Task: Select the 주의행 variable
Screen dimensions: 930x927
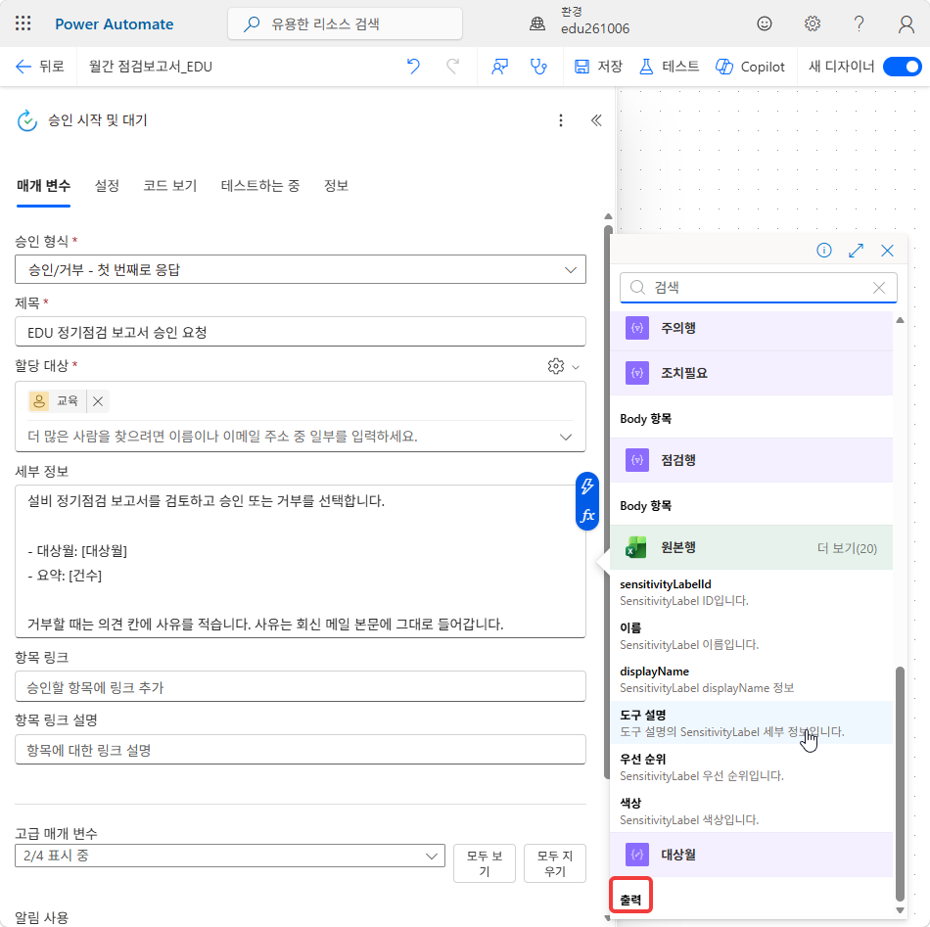Action: point(752,328)
